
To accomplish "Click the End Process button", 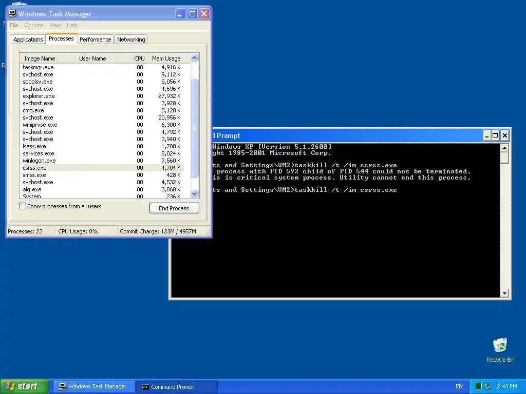I will pyautogui.click(x=174, y=208).
